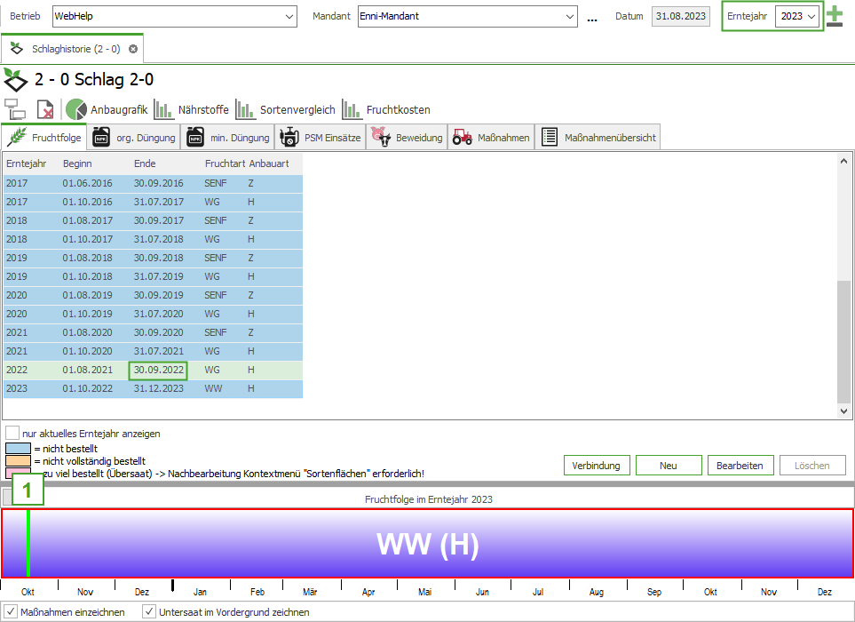
Task: Click the network computers icon in toolbar
Action: [x=15, y=109]
